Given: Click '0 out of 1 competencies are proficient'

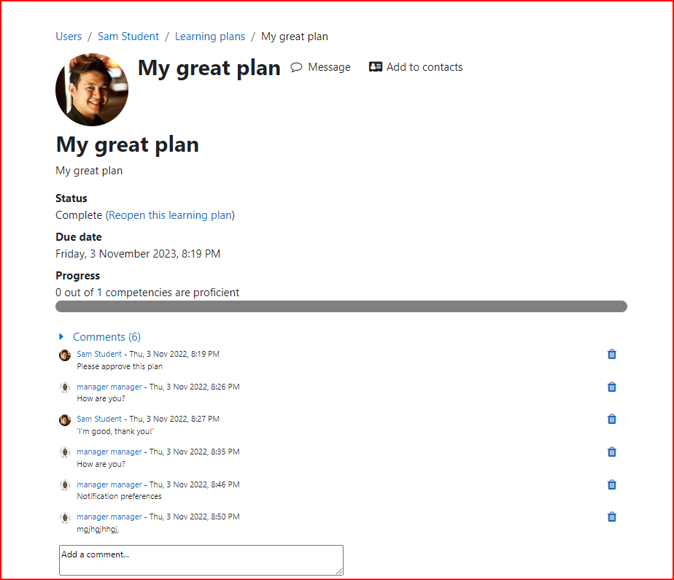Looking at the screenshot, I should 147,293.
